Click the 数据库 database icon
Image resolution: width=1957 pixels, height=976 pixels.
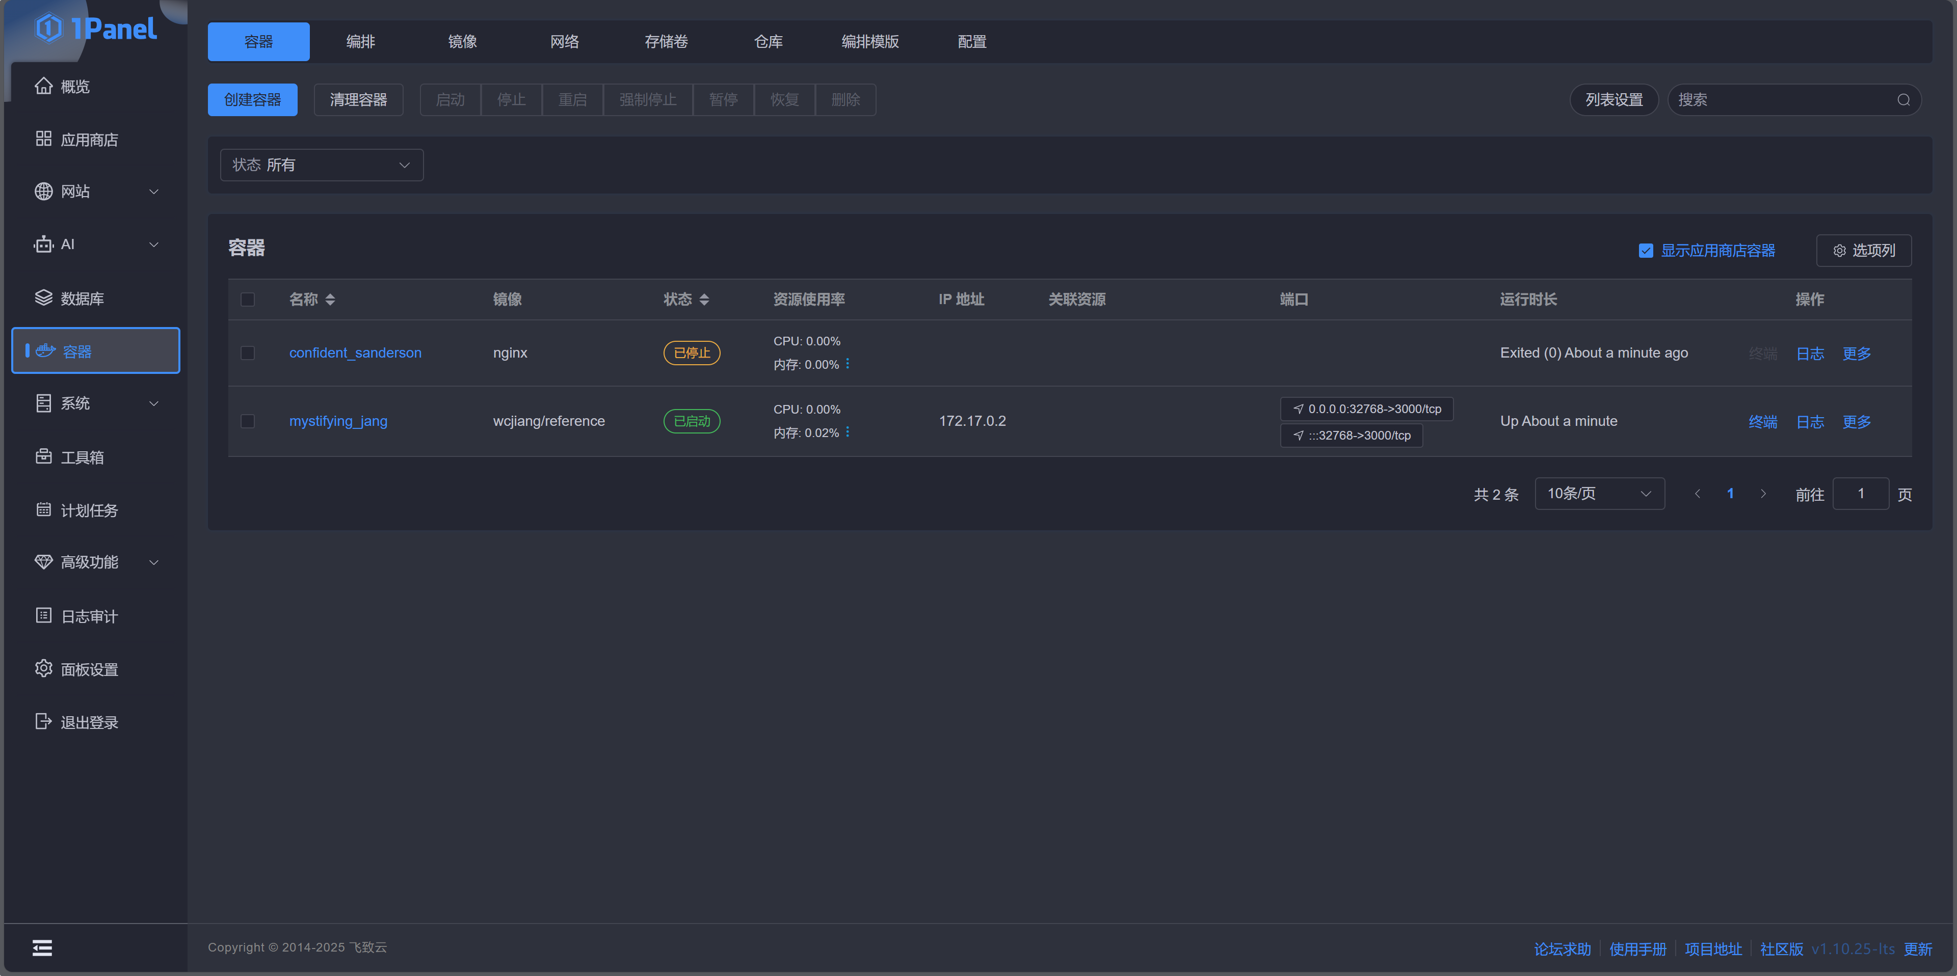(43, 297)
